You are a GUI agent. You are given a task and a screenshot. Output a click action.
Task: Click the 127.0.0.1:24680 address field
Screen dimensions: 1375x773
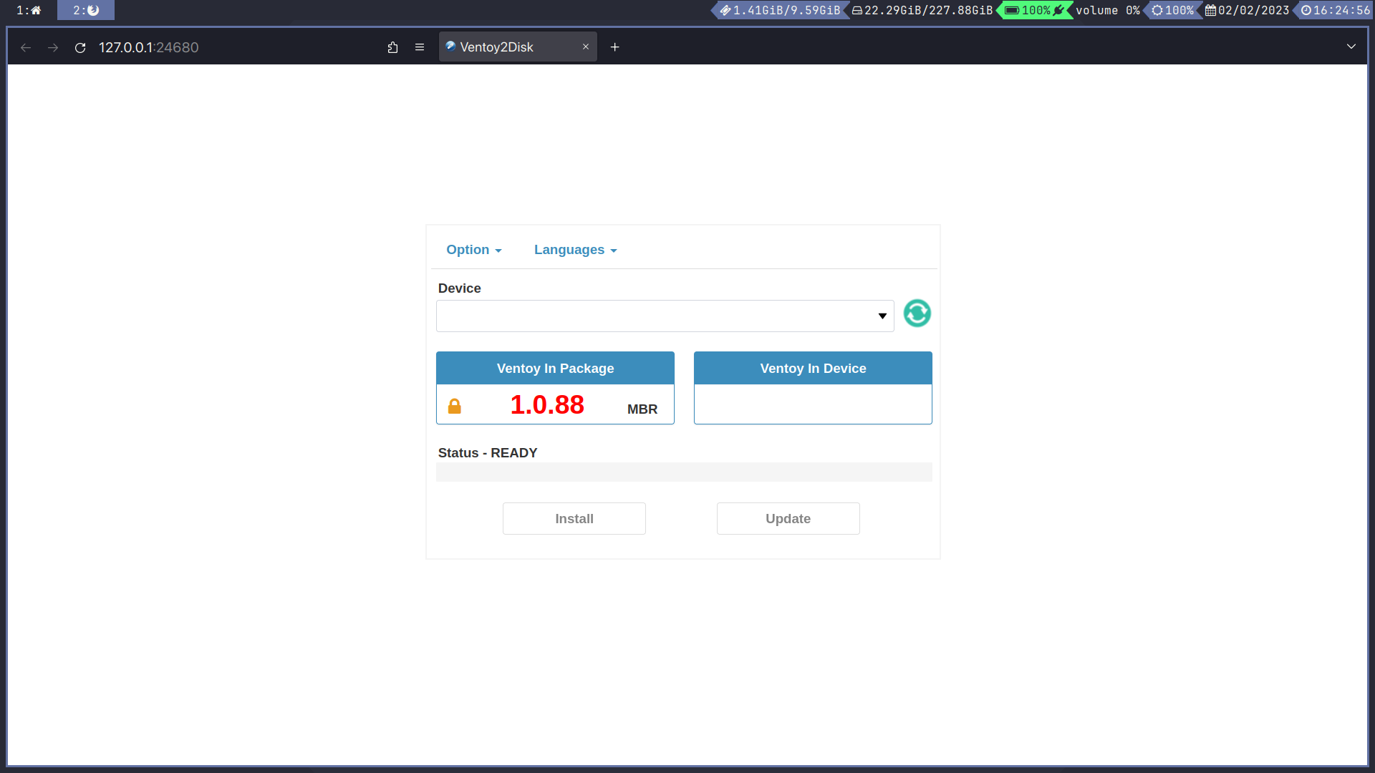pos(215,47)
